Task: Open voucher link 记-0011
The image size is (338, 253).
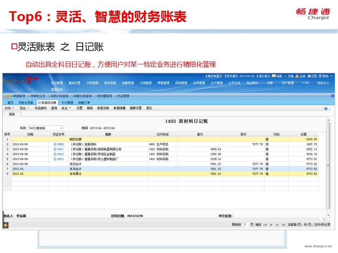Action: 58,149
